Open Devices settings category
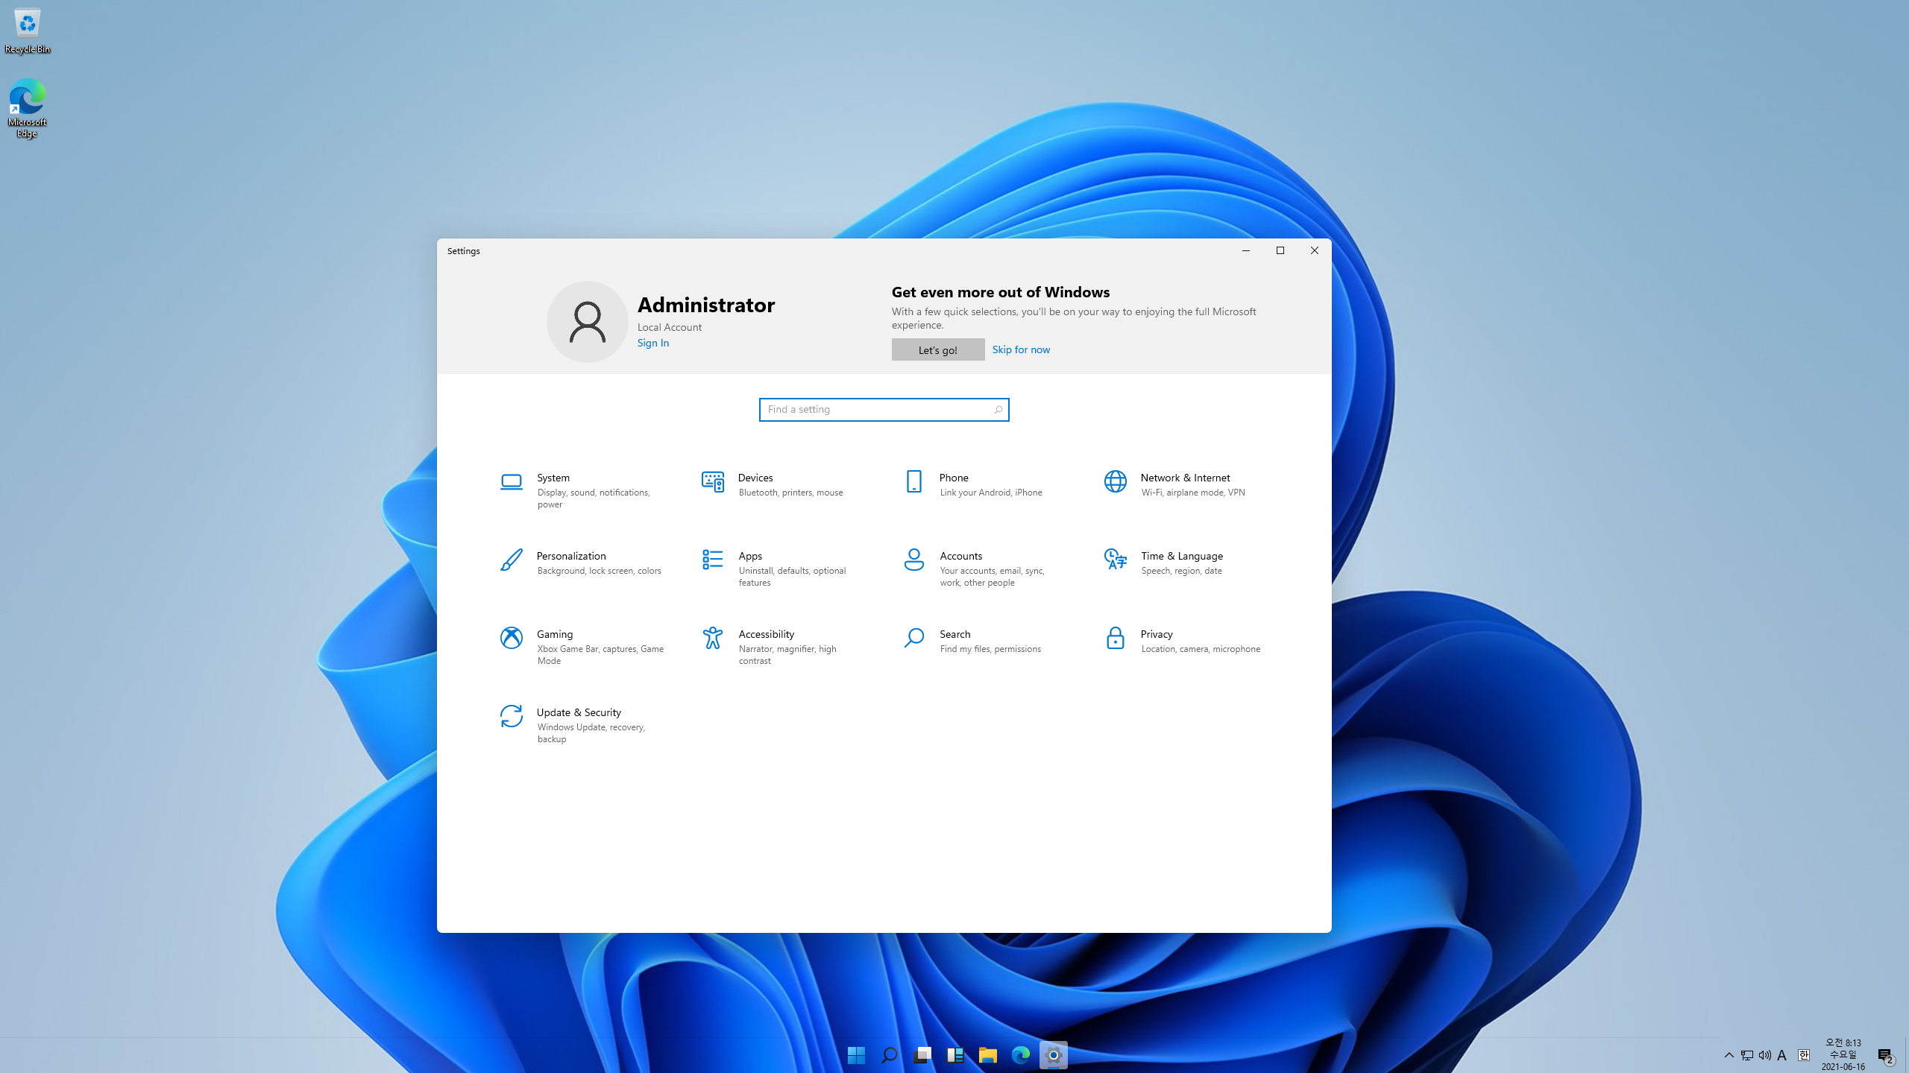Screen dimensions: 1909x1073 pos(755,478)
